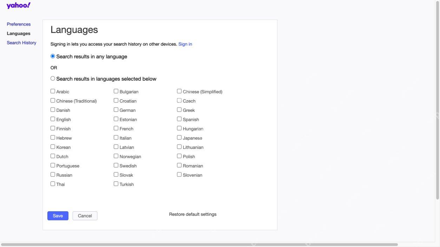Select the Hungarian checkbox
Image resolution: width=440 pixels, height=247 pixels.
click(179, 128)
